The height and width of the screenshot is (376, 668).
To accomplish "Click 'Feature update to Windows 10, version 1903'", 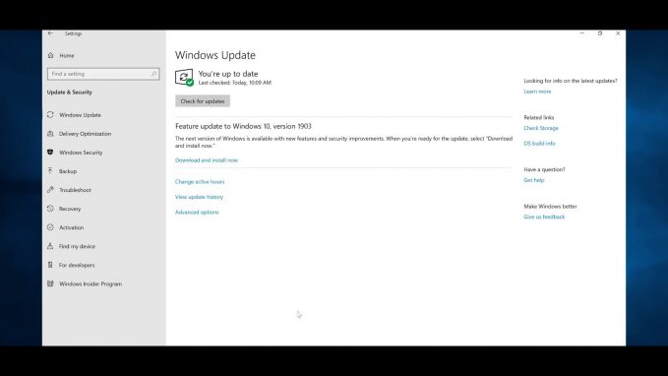I will [243, 126].
